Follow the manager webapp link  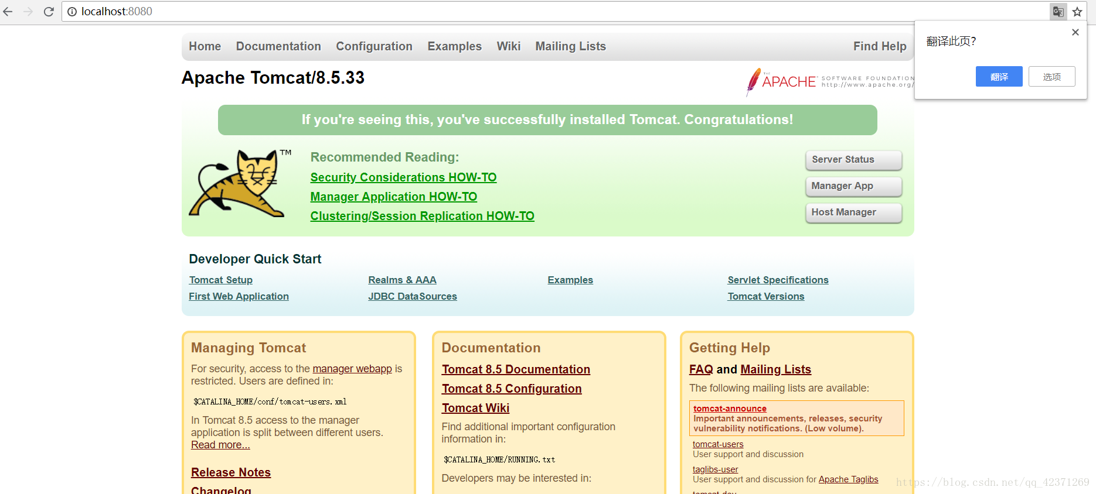352,369
